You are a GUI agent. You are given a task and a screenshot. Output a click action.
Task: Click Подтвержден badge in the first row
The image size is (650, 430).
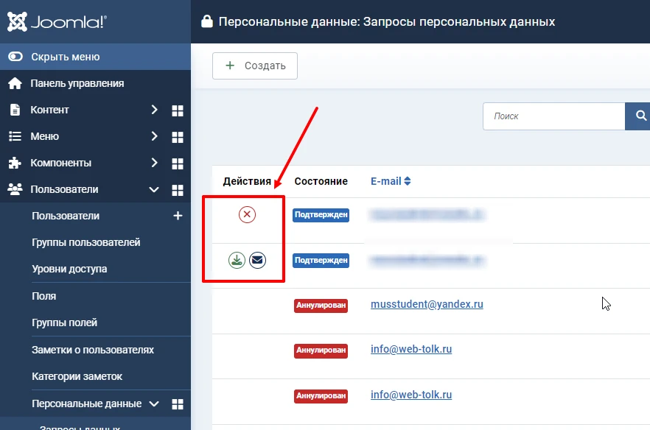point(321,215)
